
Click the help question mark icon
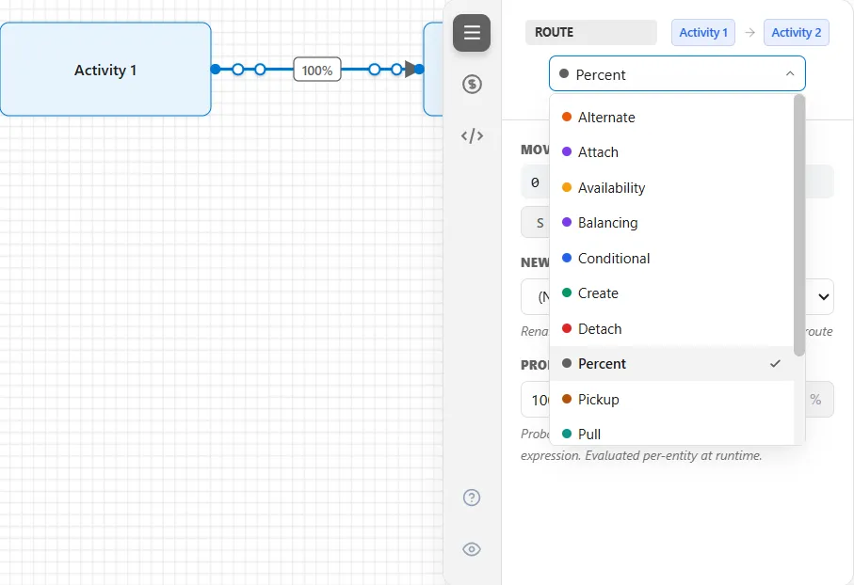pyautogui.click(x=472, y=498)
